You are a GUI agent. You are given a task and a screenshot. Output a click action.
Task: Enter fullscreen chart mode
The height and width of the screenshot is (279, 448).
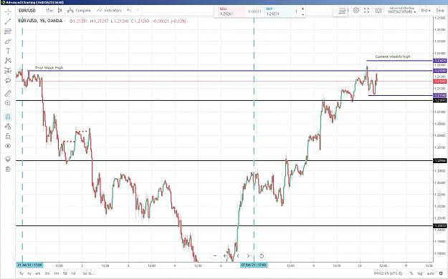[366, 11]
